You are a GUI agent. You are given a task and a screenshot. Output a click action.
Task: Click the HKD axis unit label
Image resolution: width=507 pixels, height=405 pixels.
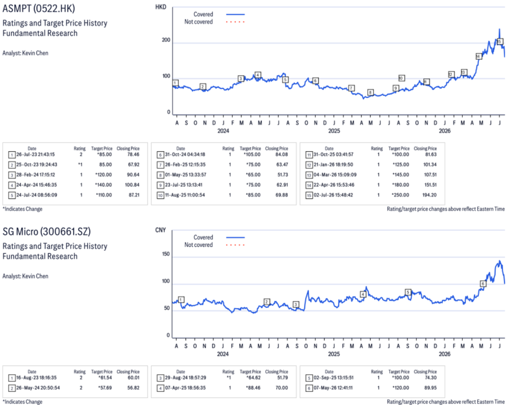[x=161, y=7]
